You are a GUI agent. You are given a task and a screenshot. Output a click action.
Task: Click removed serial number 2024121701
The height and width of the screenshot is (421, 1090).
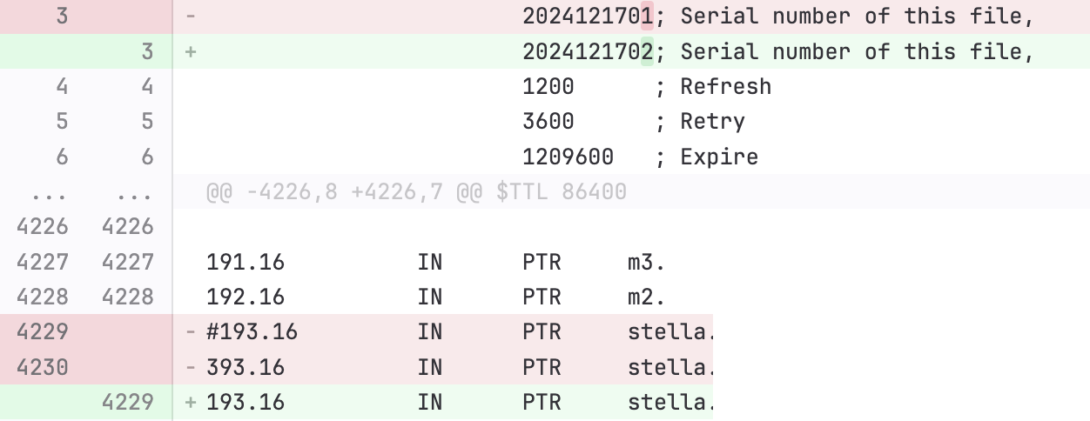click(588, 17)
